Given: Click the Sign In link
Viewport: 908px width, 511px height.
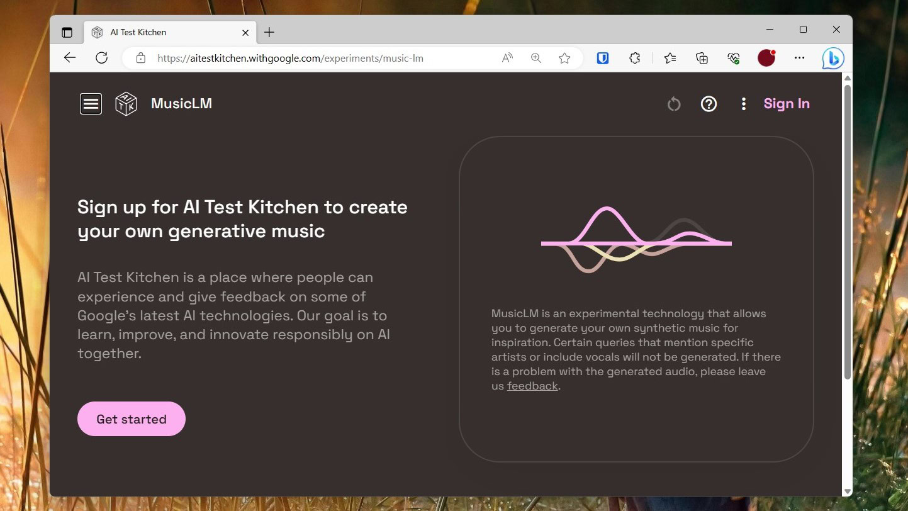Looking at the screenshot, I should coord(786,104).
